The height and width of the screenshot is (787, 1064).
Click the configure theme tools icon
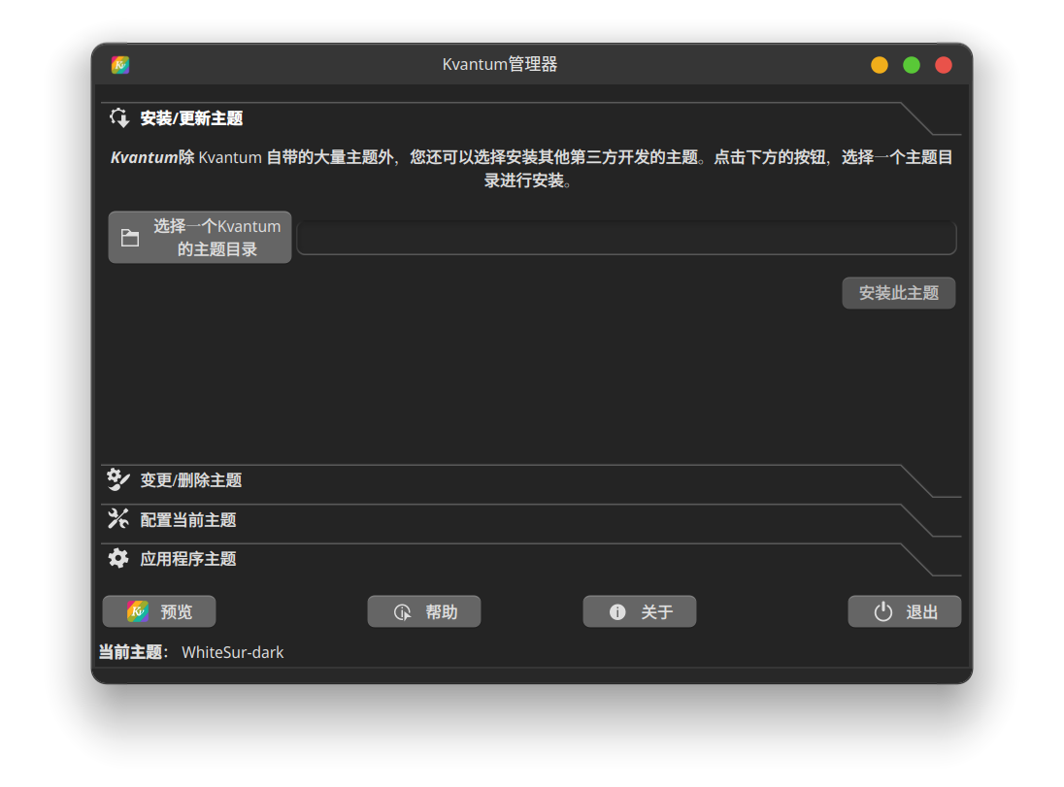tap(118, 519)
